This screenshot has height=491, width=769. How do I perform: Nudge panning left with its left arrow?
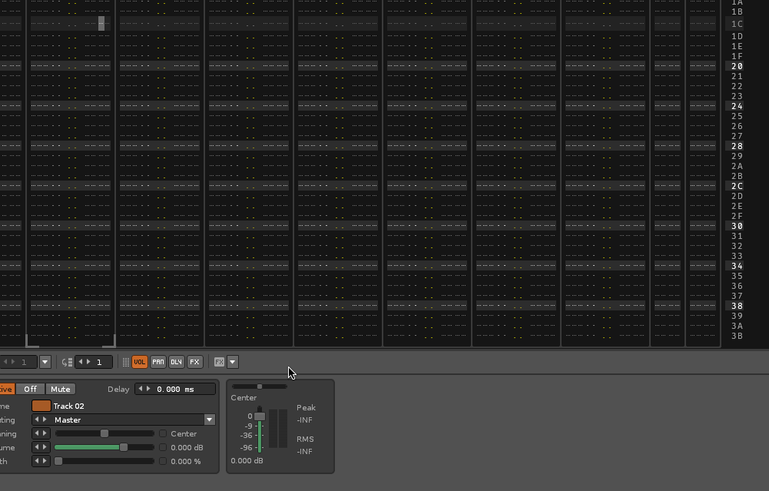(x=37, y=433)
